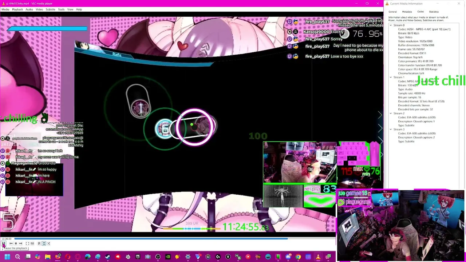Switch to Metadata tab in Media Information

point(407,12)
